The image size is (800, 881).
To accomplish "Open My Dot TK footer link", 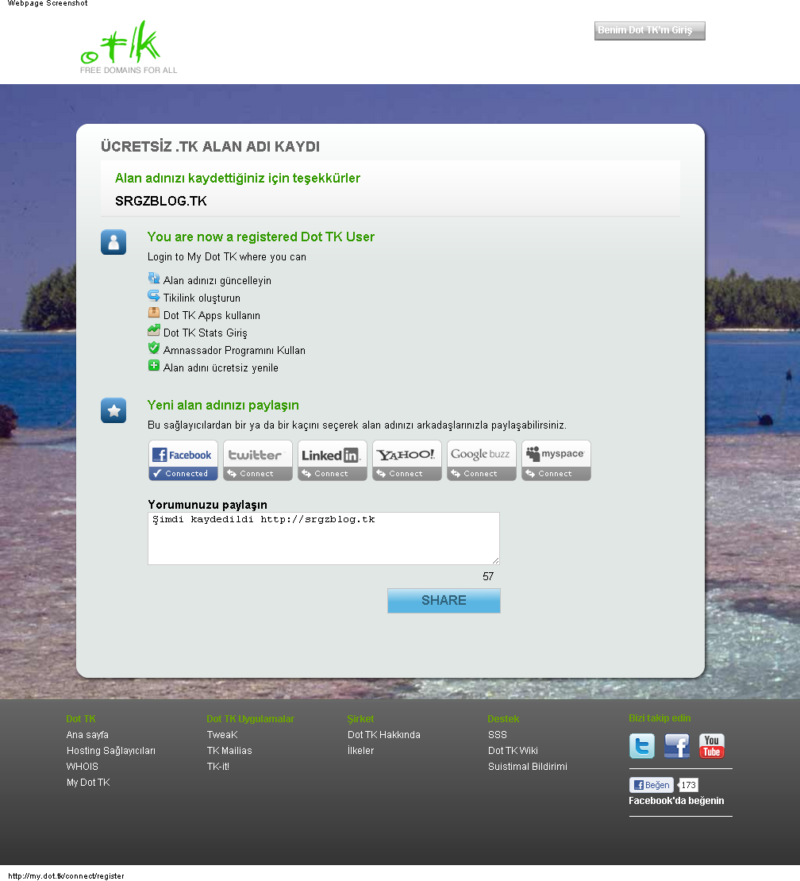I will pos(88,782).
